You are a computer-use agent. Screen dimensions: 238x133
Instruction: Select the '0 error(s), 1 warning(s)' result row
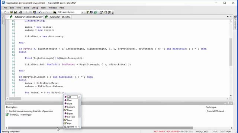[20, 115]
